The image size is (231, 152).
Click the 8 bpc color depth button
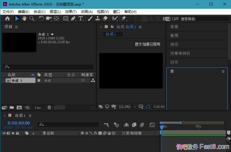click(38, 108)
